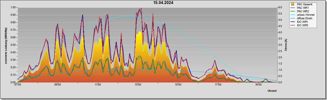Screen dimensions: 327x100
Task: Click the 0.80 value on left axis
Action: (13, 22)
